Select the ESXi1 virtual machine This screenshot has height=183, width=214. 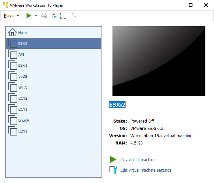click(23, 65)
